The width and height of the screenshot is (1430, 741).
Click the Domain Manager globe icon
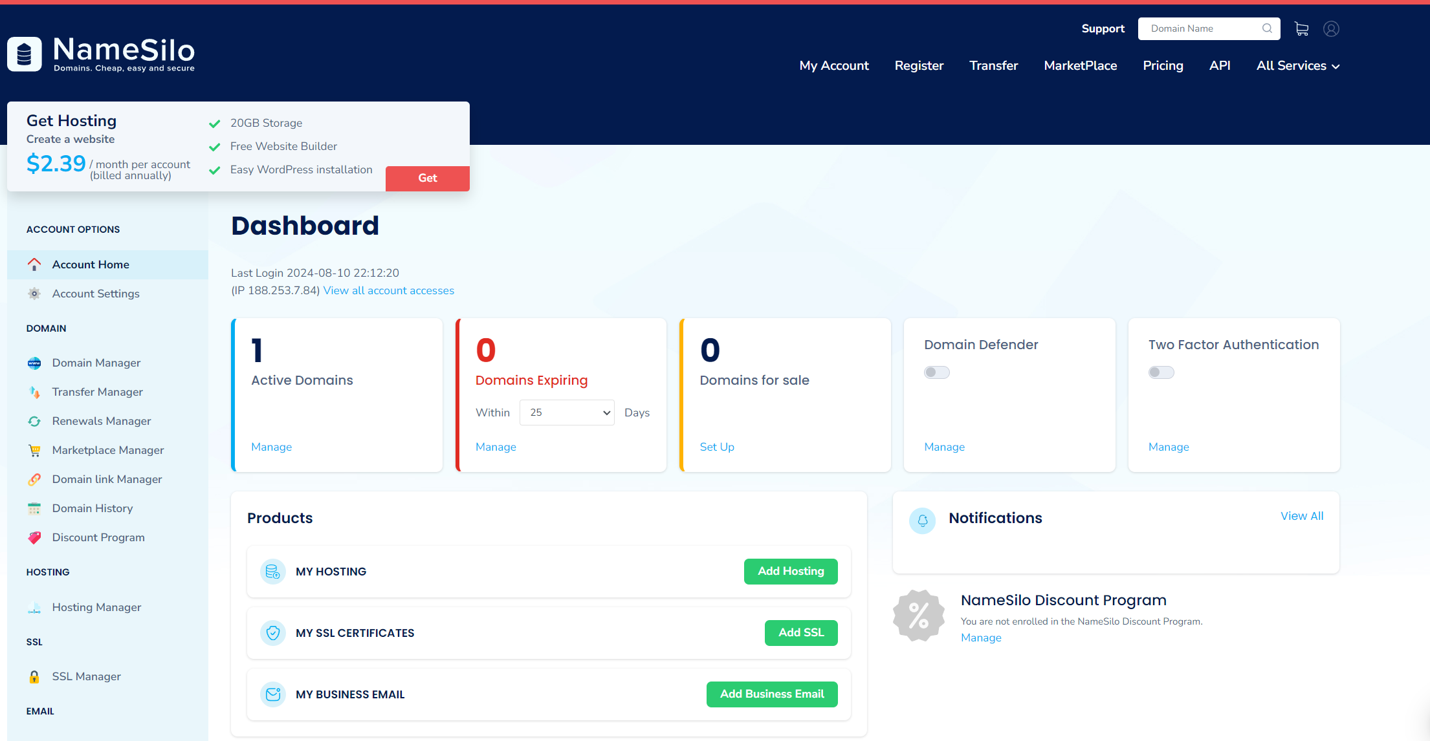click(34, 363)
